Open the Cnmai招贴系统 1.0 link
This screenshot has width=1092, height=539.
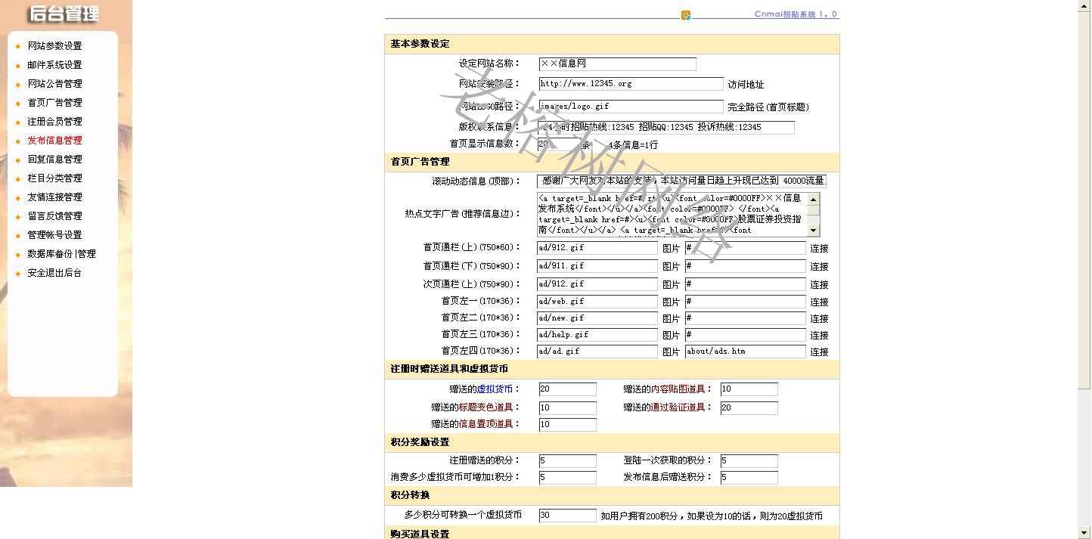(796, 14)
